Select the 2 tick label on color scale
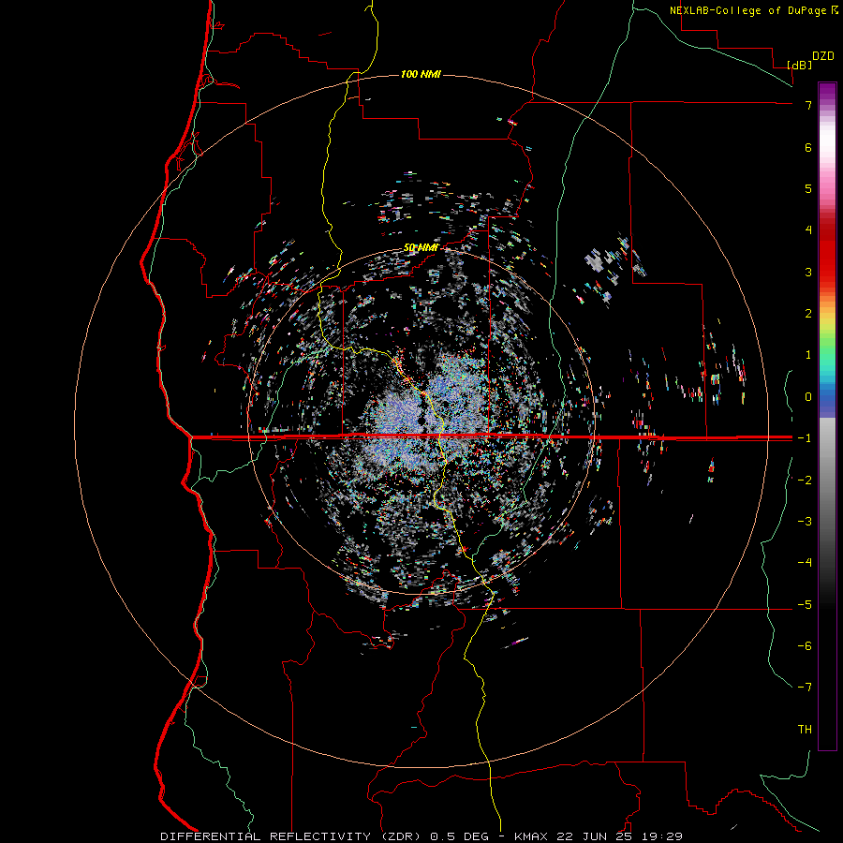The width and height of the screenshot is (843, 843). coord(808,314)
